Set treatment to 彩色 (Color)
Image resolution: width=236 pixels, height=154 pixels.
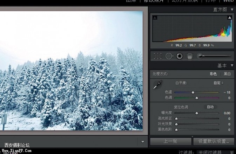pyautogui.click(x=213, y=74)
